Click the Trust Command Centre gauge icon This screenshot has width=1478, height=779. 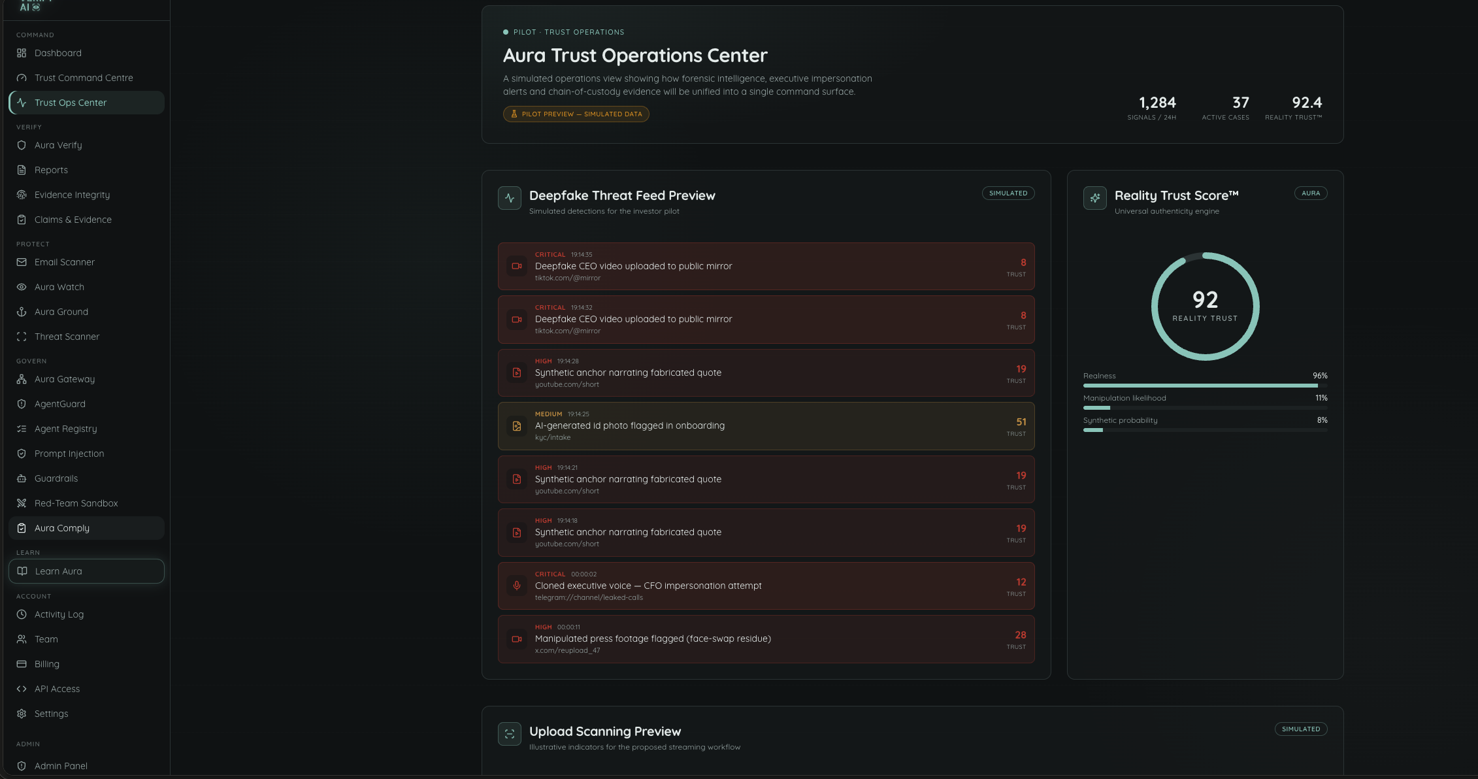point(22,78)
